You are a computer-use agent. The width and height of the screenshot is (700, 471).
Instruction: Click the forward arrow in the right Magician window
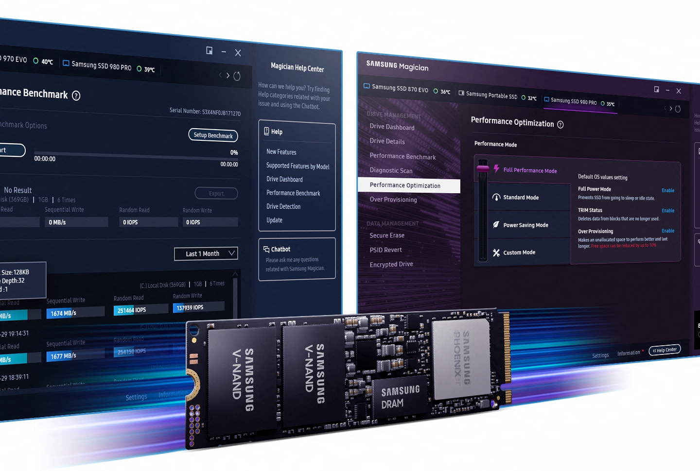pos(671,108)
